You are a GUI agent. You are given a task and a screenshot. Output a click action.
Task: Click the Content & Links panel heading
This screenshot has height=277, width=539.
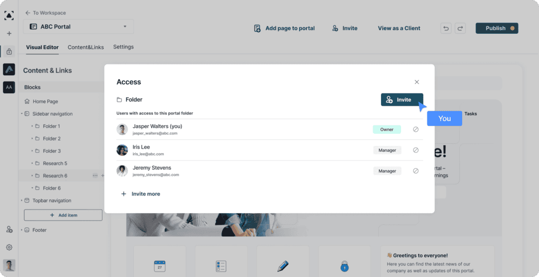[x=47, y=70]
